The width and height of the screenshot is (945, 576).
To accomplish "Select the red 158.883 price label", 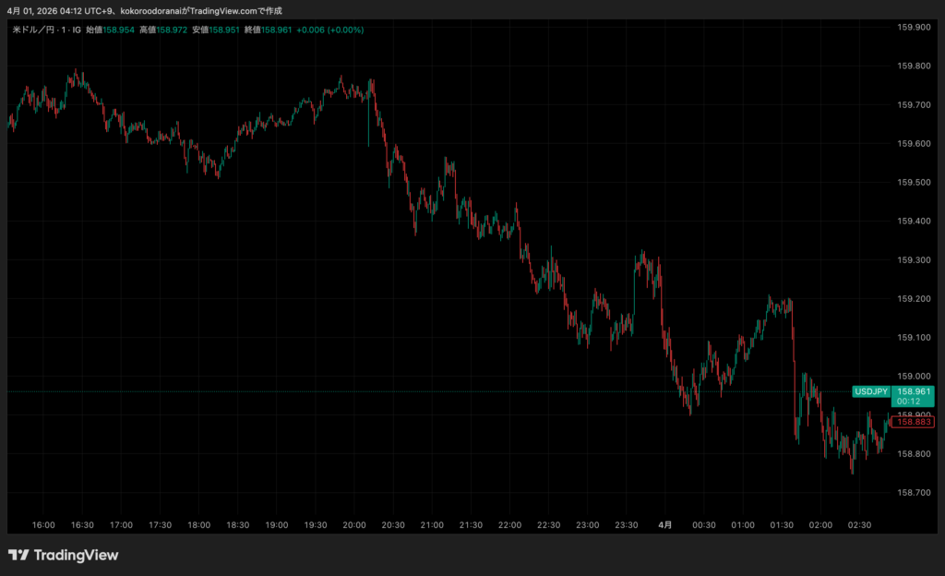I will click(x=913, y=422).
